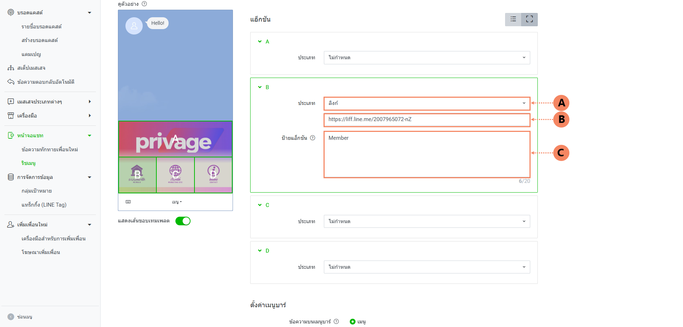This screenshot has width=683, height=327.
Task: Expand เครื่องมือ sidebar section
Action: (27, 116)
